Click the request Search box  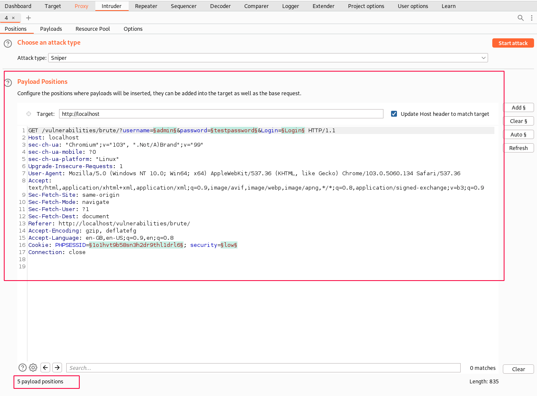(x=263, y=368)
